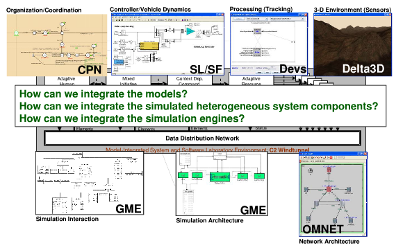Click the 'CPN' label
This screenshot has width=396, height=250.
(x=90, y=70)
